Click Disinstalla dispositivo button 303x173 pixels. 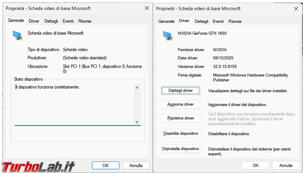pyautogui.click(x=180, y=149)
